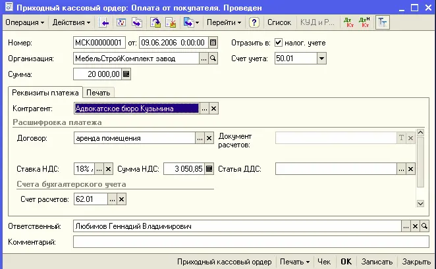The width and height of the screenshot is (436, 269).
Task: Clear the Контрагент field with X button
Action: pos(213,109)
